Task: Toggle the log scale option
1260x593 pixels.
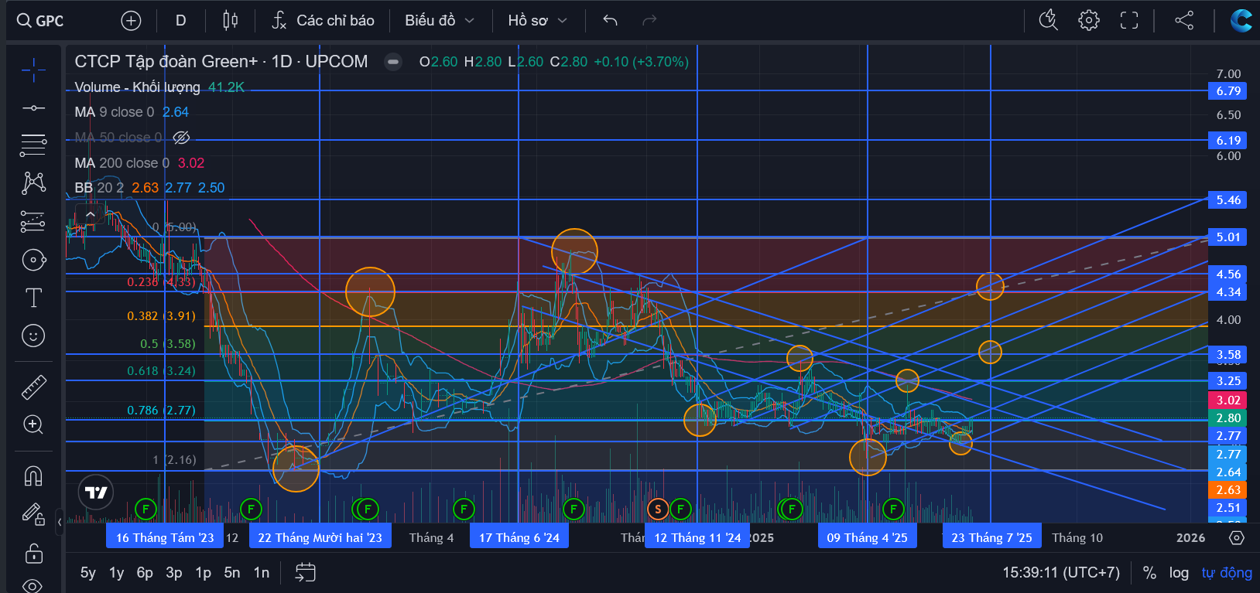Action: (x=1179, y=573)
